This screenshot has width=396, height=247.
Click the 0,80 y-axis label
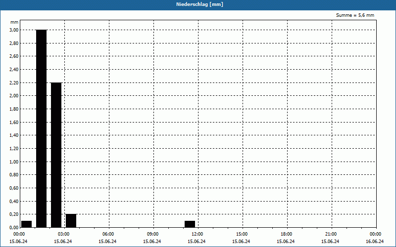point(14,175)
